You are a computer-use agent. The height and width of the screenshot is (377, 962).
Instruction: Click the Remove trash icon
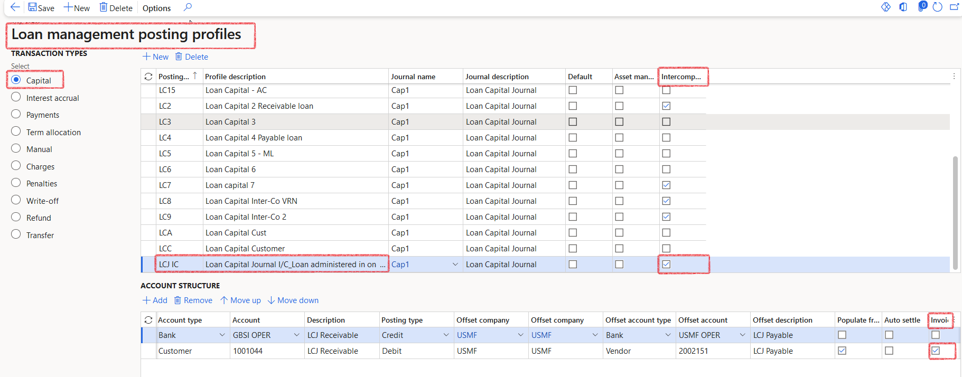pos(178,300)
